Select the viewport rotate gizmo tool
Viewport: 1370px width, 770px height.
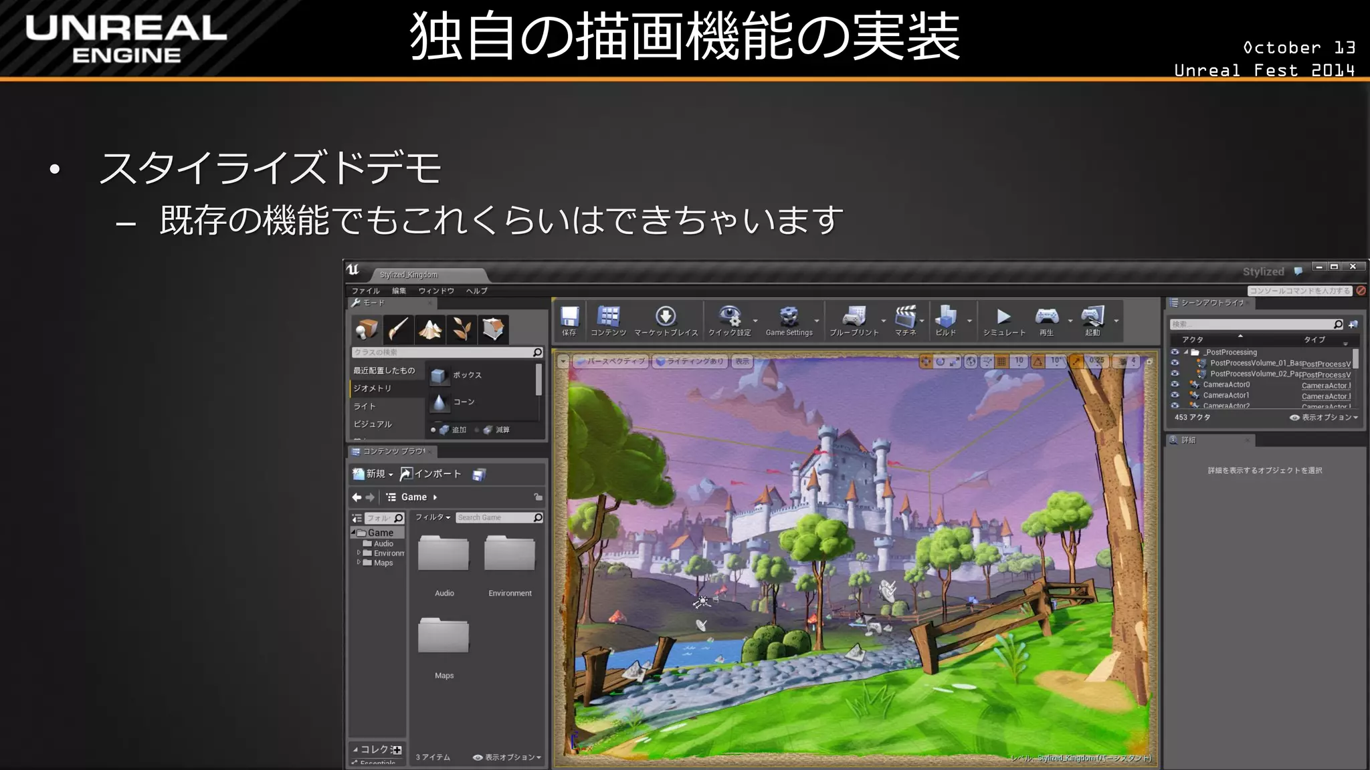(941, 362)
